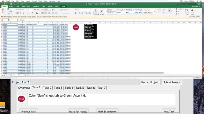Click the Submit Project button
204x114 pixels.
[x=171, y=82]
